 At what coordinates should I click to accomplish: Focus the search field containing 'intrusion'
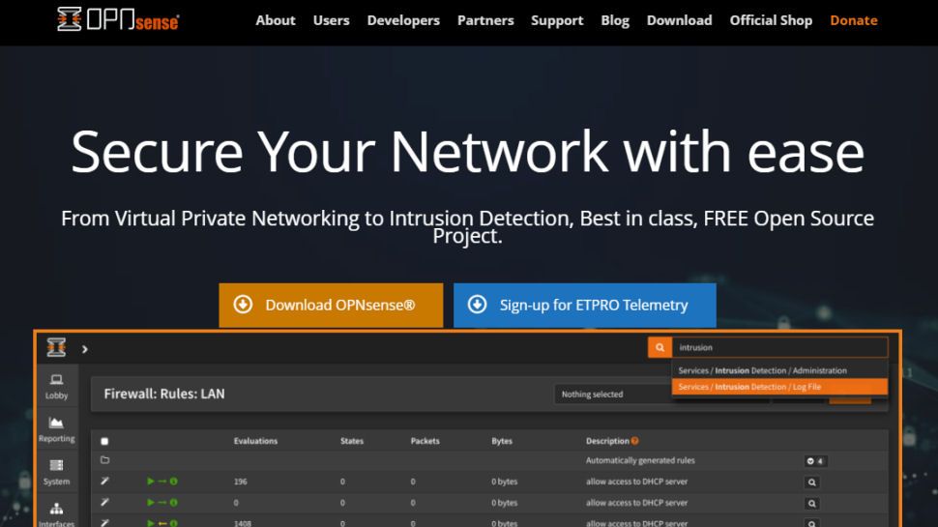pyautogui.click(x=779, y=347)
